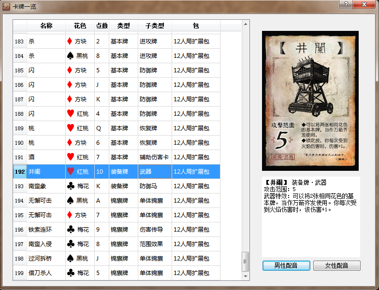Click the 井阑 card image preview
Screen dimensions: 379x290
coord(310,101)
